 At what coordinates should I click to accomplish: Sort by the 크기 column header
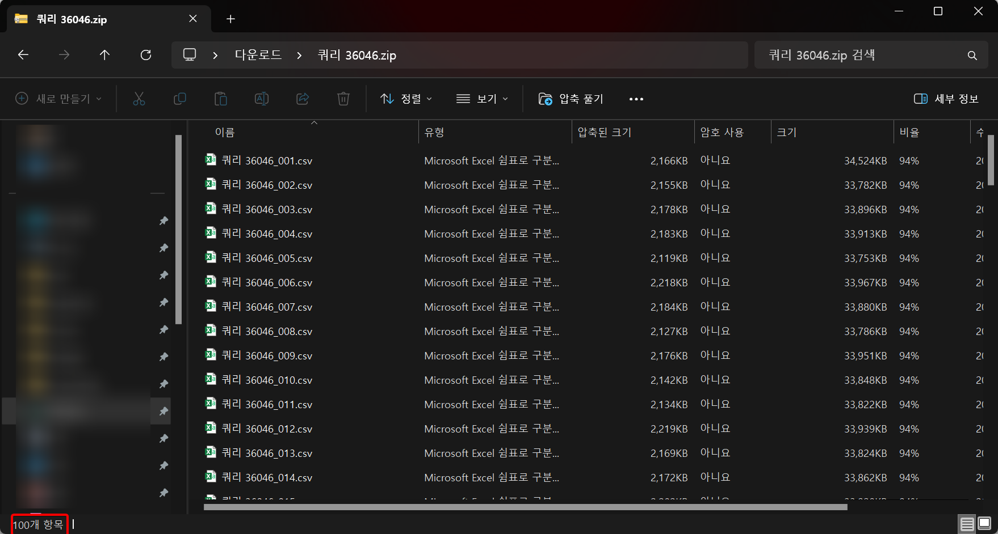point(787,132)
